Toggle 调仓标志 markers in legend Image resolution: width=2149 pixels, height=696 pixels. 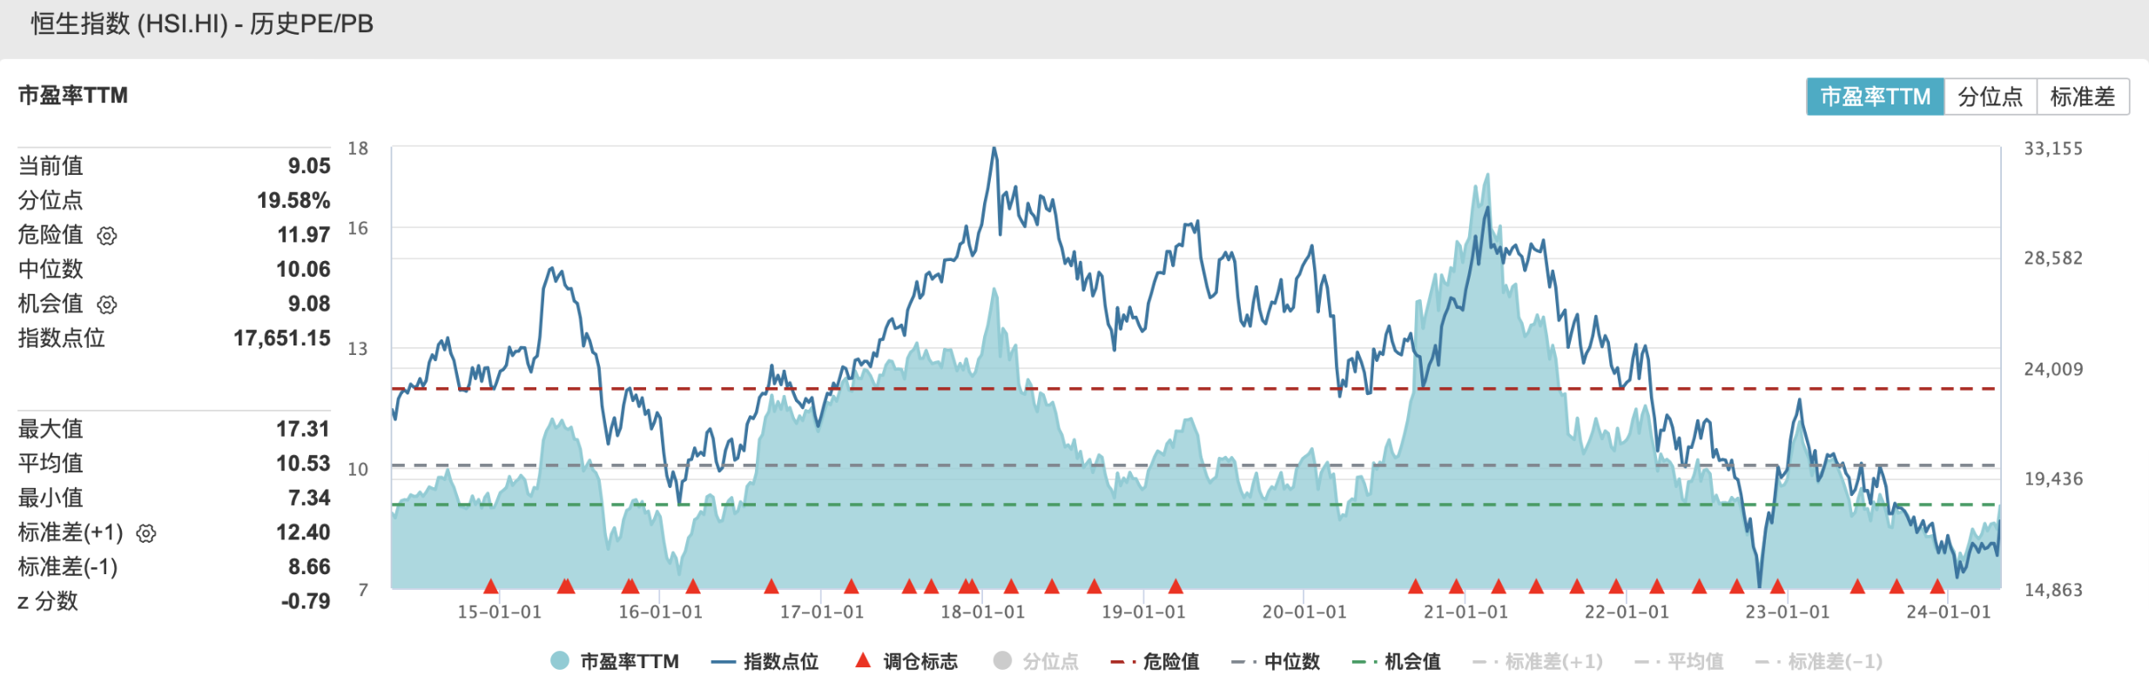point(920,662)
